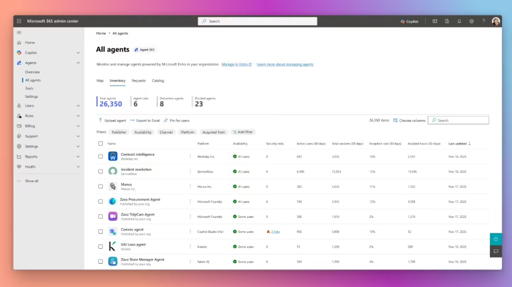
Task: Switch to the Catalog tab
Action: tap(158, 80)
